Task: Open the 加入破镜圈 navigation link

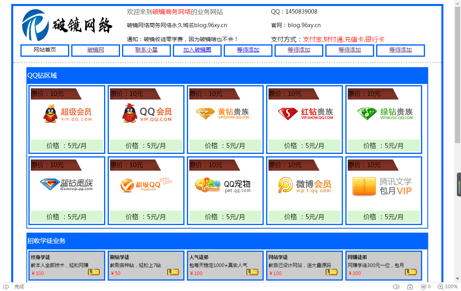Action: coord(197,50)
